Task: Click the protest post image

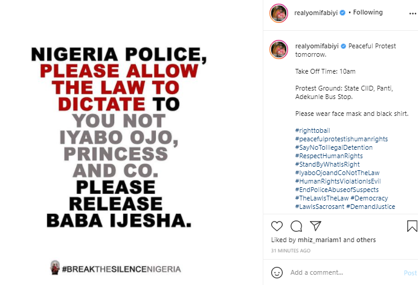Action: (x=132, y=142)
